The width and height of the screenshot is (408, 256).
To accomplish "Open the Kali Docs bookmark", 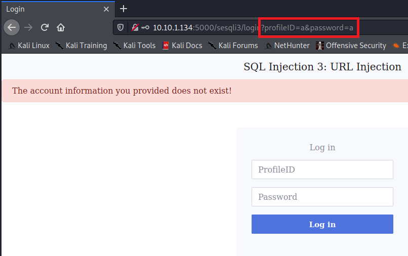I will tap(182, 46).
